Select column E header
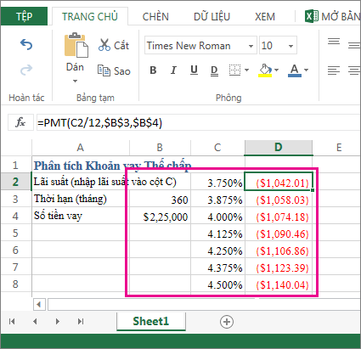 point(339,148)
